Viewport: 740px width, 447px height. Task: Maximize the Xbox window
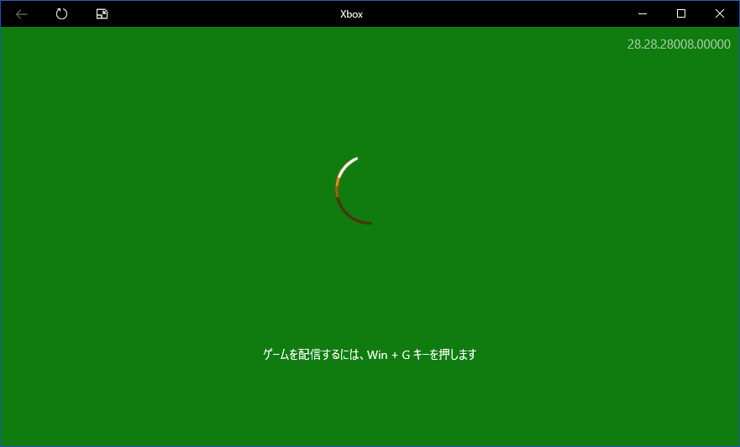(681, 13)
